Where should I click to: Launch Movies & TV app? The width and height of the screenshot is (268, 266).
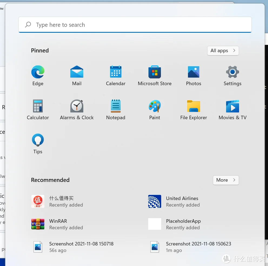pos(233,110)
